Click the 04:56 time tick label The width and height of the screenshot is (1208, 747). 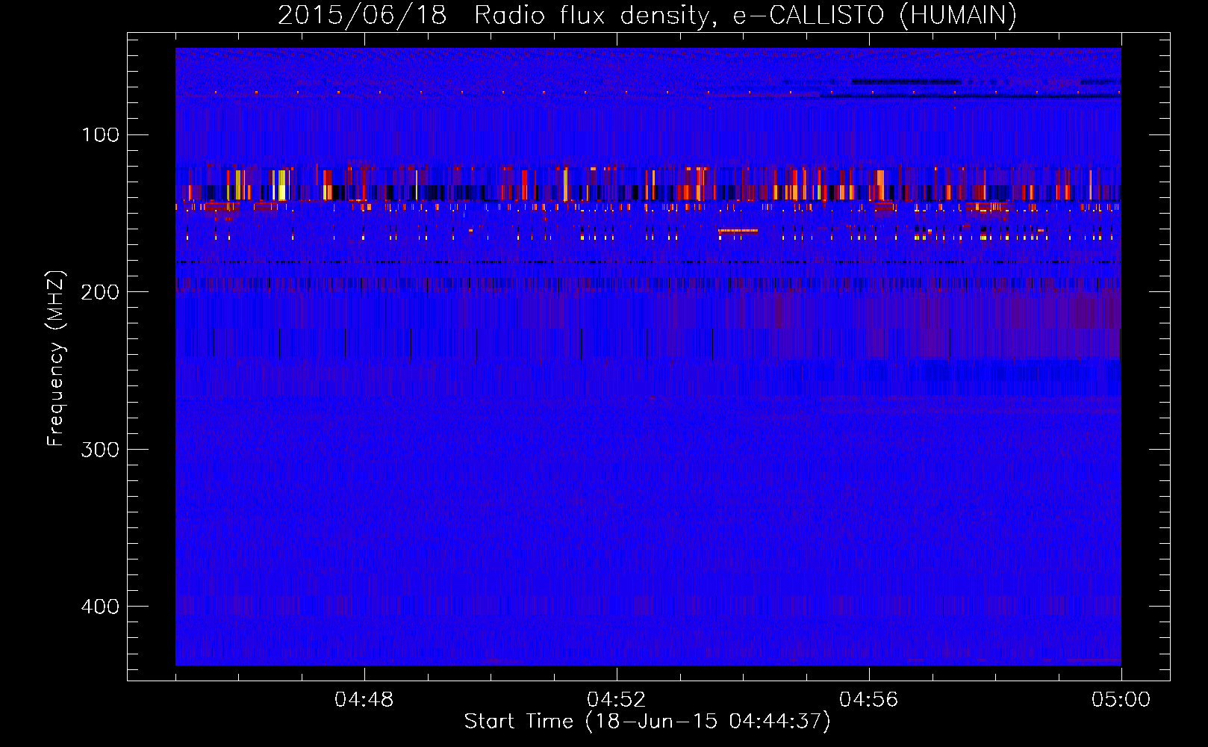pos(869,700)
